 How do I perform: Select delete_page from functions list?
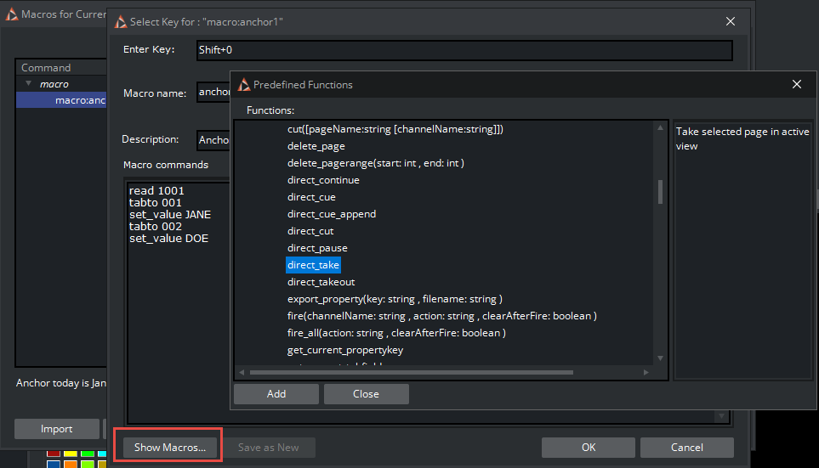(x=316, y=146)
